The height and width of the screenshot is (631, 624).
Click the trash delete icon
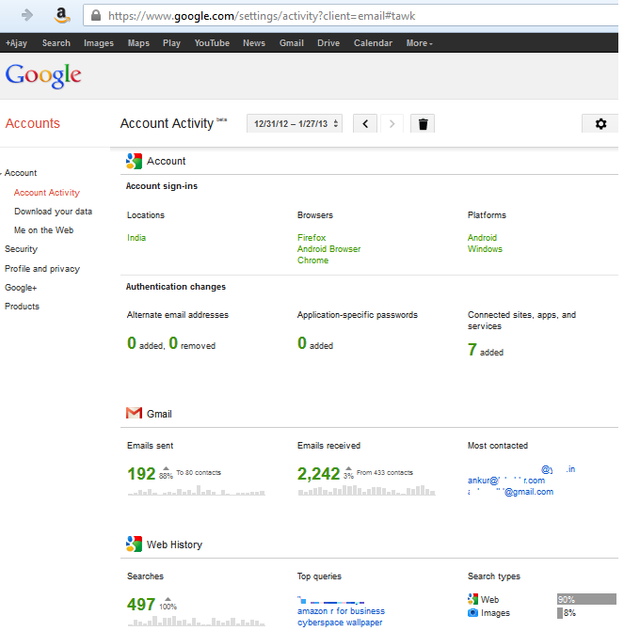[423, 124]
